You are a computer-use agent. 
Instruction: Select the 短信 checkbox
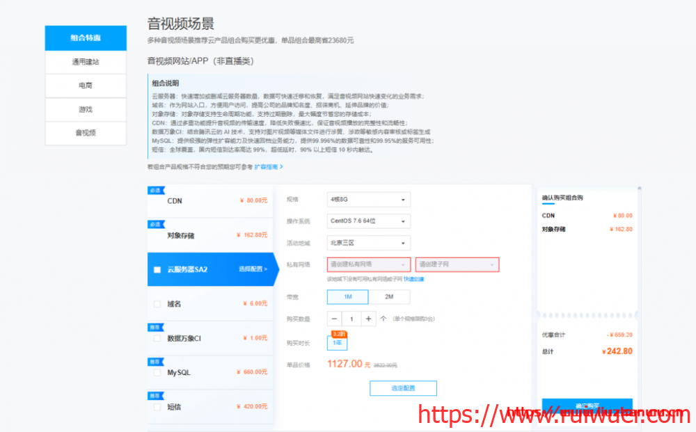157,407
